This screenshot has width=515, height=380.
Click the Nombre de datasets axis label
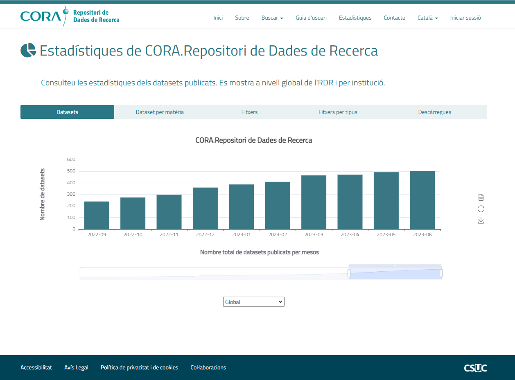pyautogui.click(x=42, y=194)
